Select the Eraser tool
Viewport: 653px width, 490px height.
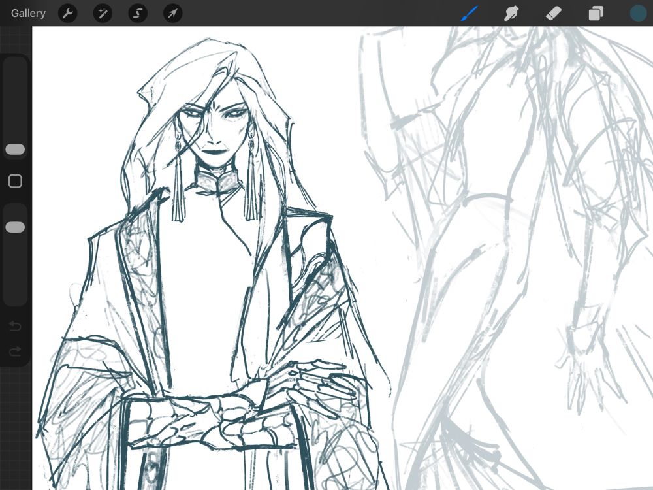pyautogui.click(x=554, y=13)
